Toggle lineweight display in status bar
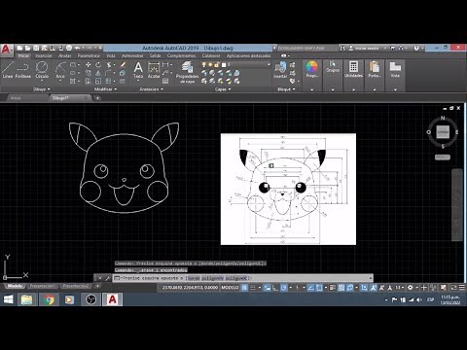The height and width of the screenshot is (350, 467). (x=333, y=288)
